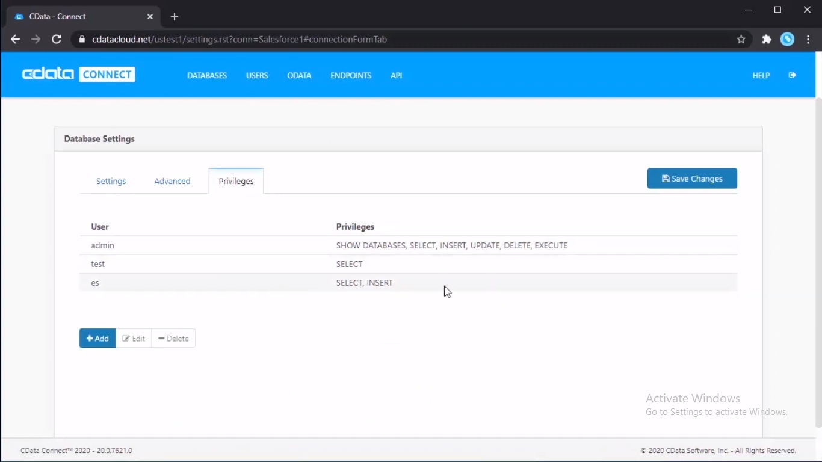Open the DATABASES menu
Image resolution: width=822 pixels, height=462 pixels.
click(207, 75)
